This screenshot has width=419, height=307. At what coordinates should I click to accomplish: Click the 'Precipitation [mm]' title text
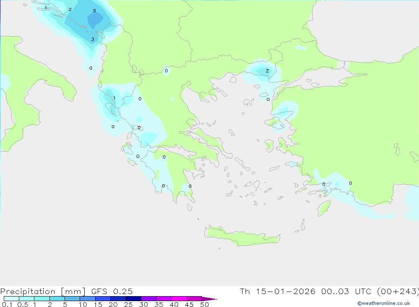point(43,292)
